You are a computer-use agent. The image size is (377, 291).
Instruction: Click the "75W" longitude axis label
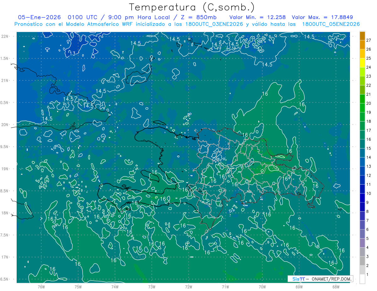coord(78,287)
